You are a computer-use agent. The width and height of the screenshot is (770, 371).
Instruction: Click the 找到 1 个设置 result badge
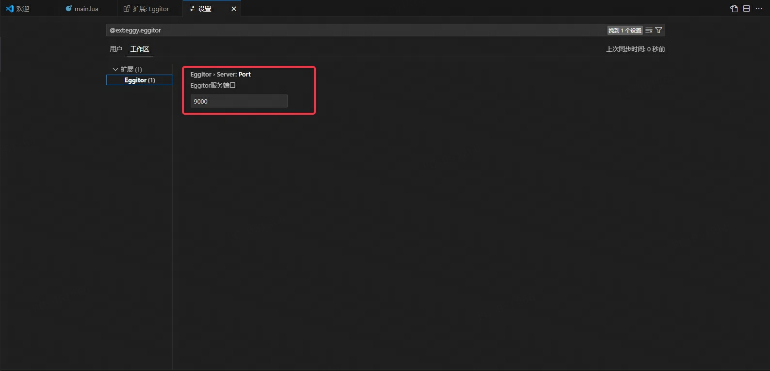click(x=625, y=30)
